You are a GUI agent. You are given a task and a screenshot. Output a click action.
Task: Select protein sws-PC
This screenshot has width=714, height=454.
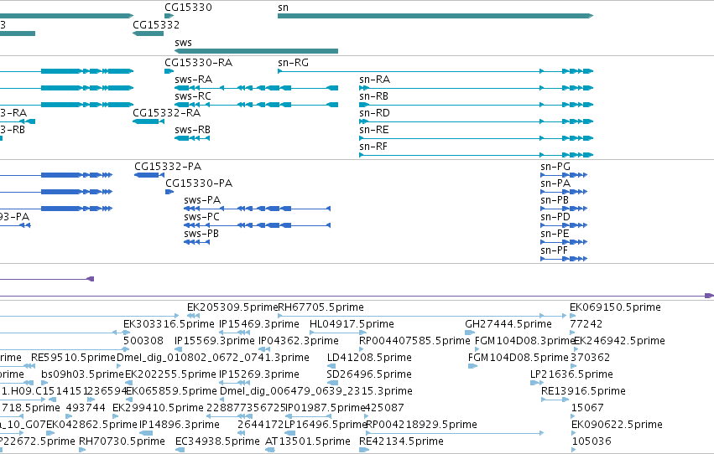[258, 225]
